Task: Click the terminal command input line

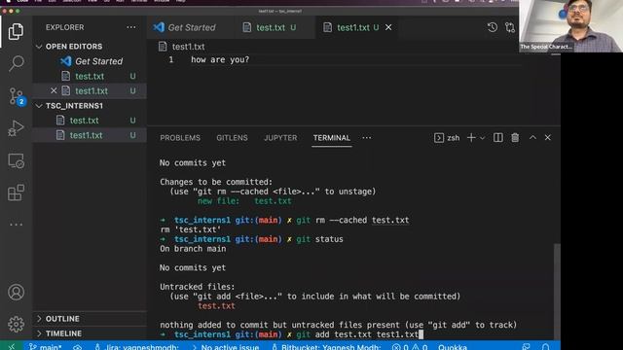Action: (x=292, y=334)
